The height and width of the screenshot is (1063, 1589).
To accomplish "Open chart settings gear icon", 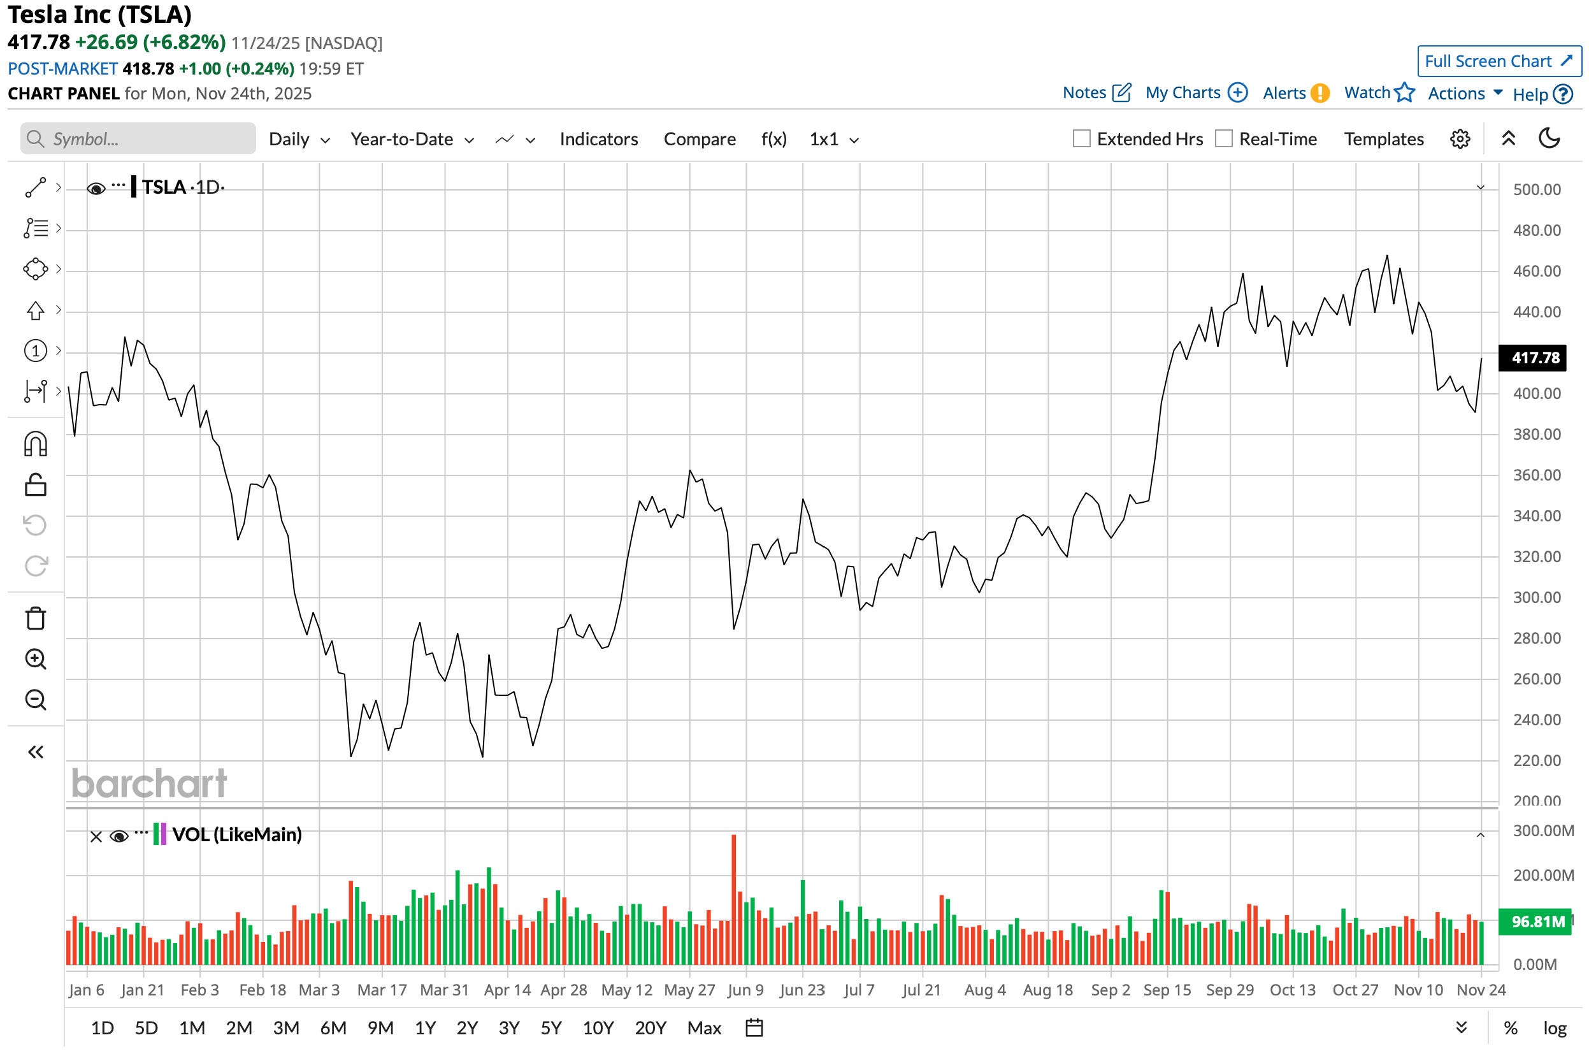I will click(x=1461, y=139).
